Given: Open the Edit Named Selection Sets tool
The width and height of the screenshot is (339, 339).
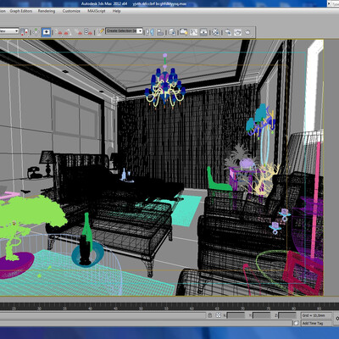Looking at the screenshot, I should (x=100, y=31).
